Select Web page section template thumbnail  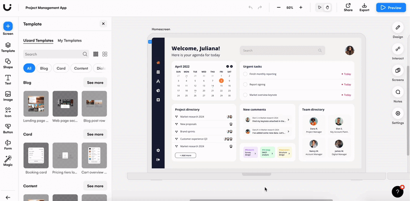point(65,104)
